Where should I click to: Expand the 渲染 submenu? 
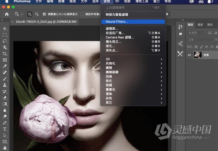pos(133,94)
